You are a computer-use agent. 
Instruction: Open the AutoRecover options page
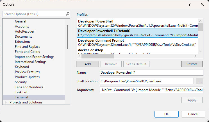[x=24, y=31]
